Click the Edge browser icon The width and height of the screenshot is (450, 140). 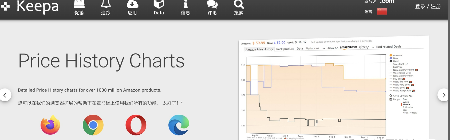tap(179, 125)
